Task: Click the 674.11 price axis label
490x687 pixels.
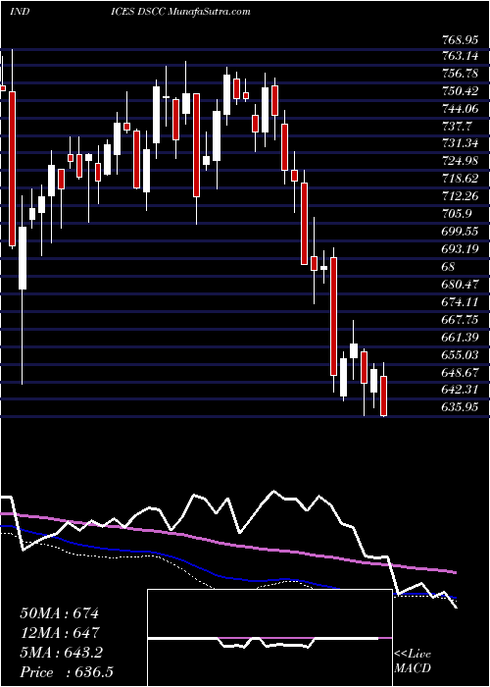Action: pyautogui.click(x=461, y=302)
